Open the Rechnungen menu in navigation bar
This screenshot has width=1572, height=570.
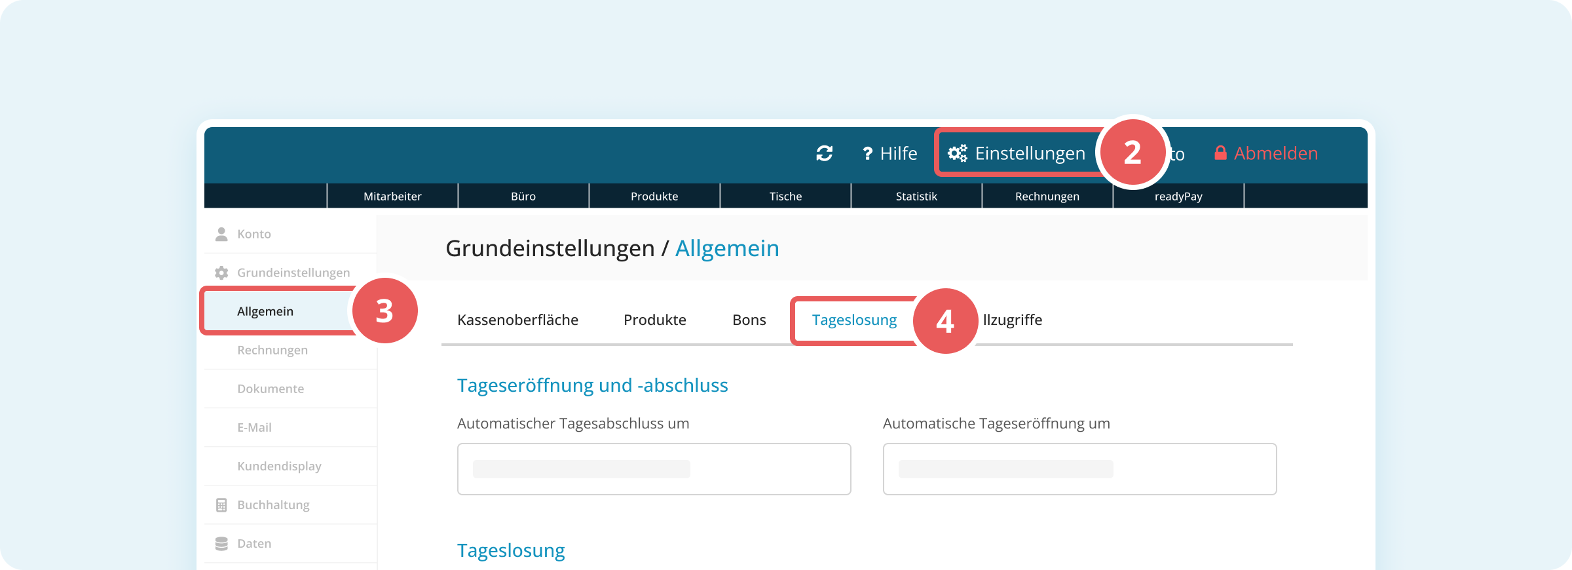(1047, 196)
